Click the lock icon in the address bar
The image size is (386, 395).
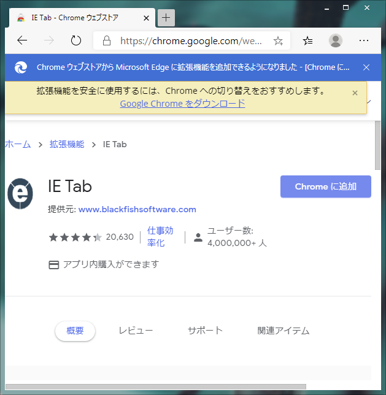click(x=107, y=40)
